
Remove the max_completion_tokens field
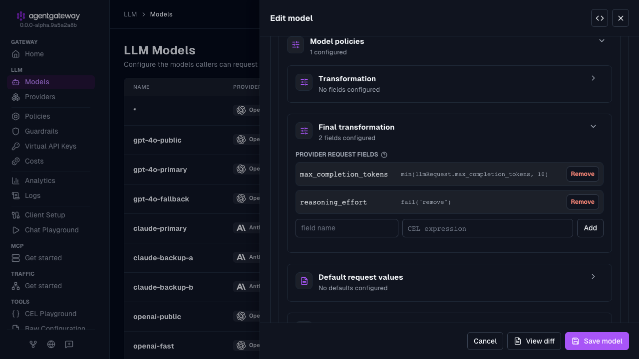583,174
